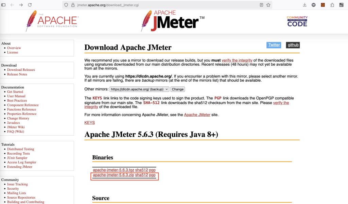The image size is (348, 204).
Task: Go to Download Releases
Action: [x=21, y=70]
